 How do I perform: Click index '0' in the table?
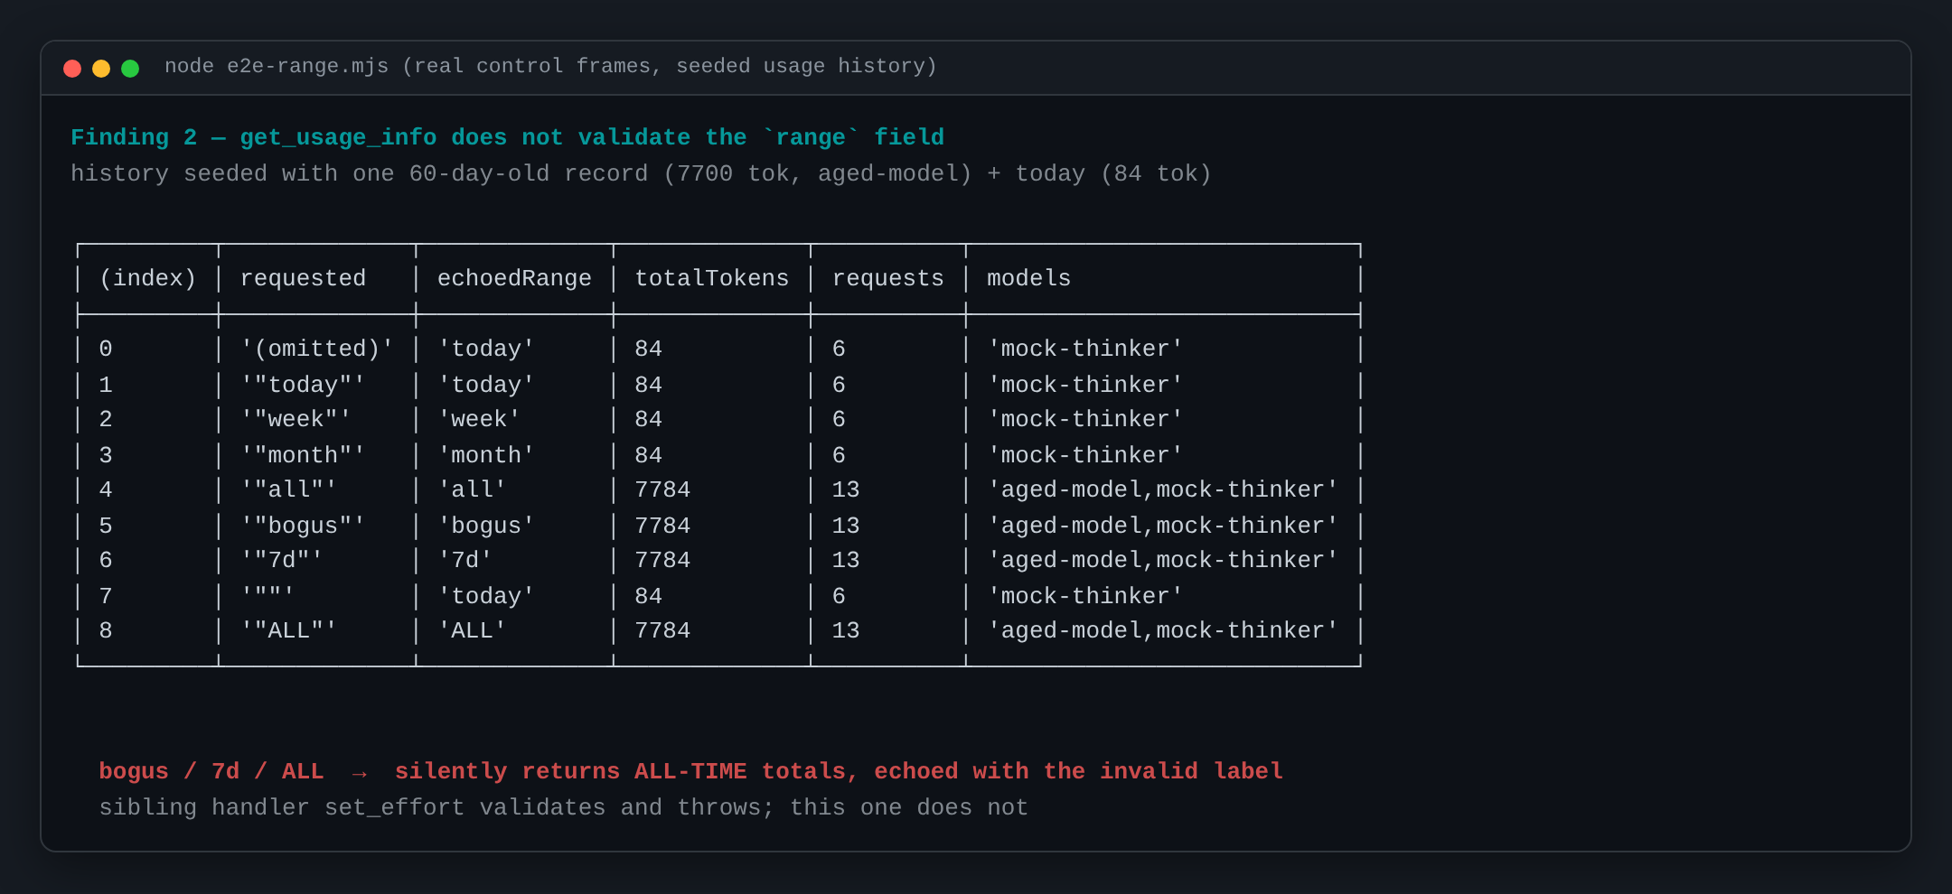(106, 349)
